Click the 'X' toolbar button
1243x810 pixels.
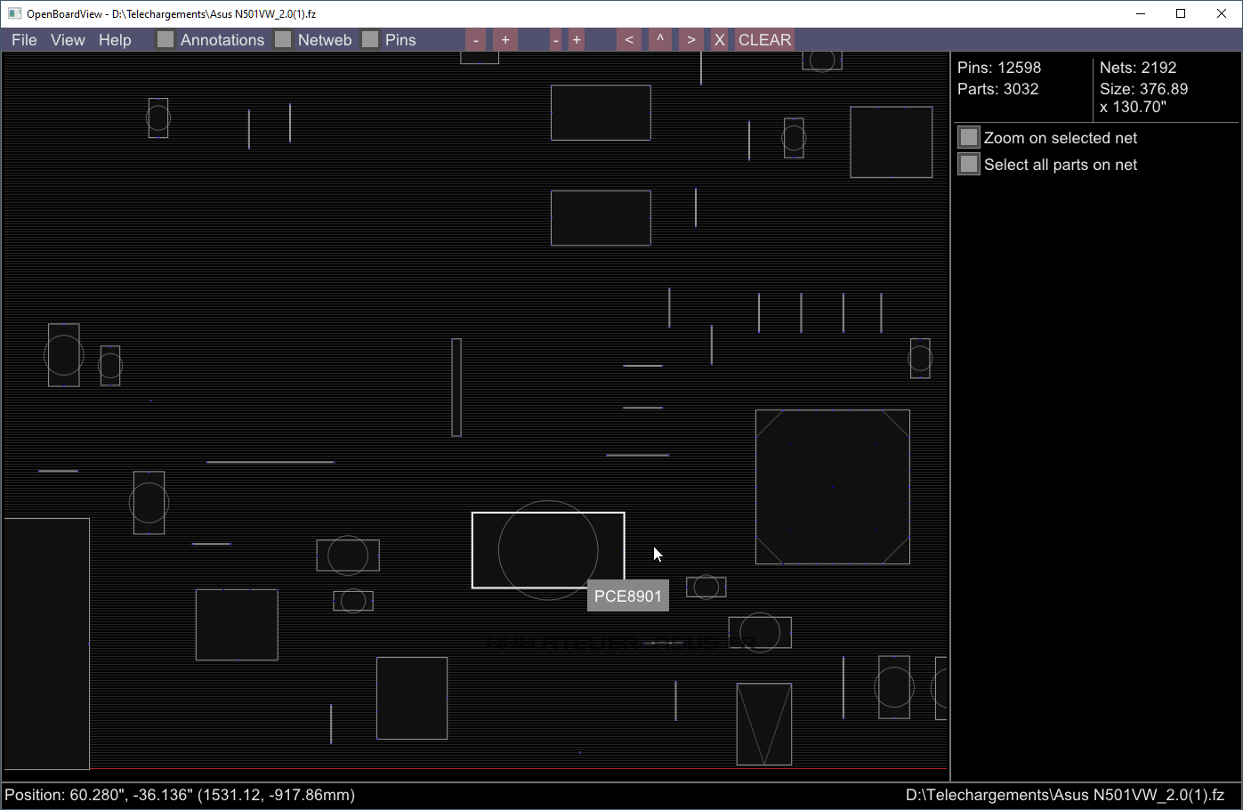(720, 40)
